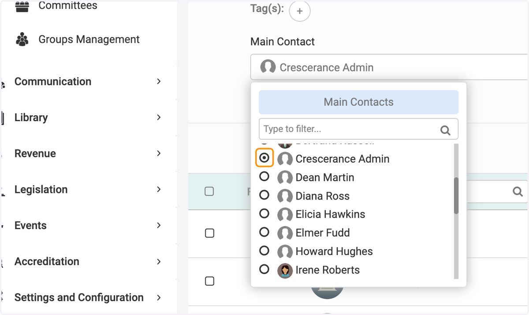Viewport: 529px width, 315px height.
Task: Expand the Accreditation menu chevron
Action: point(159,262)
